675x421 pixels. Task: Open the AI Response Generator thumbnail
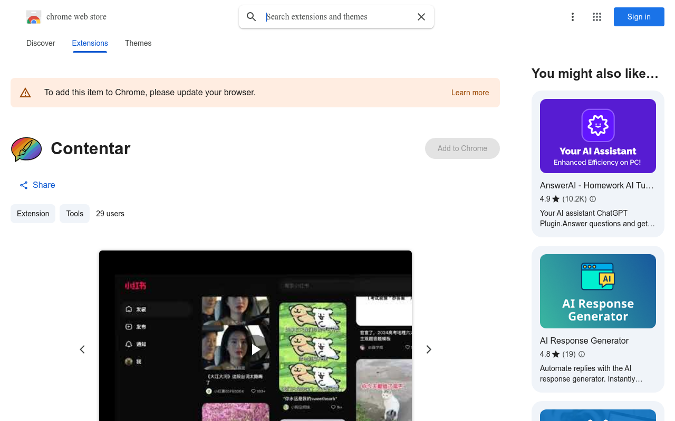click(598, 291)
